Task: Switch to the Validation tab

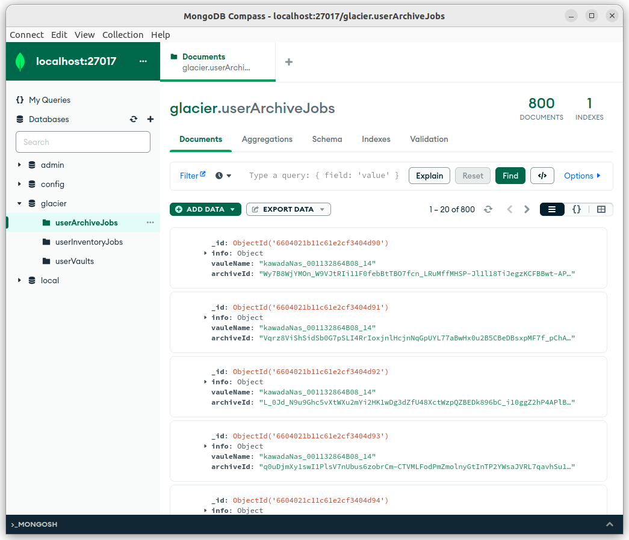Action: 429,139
